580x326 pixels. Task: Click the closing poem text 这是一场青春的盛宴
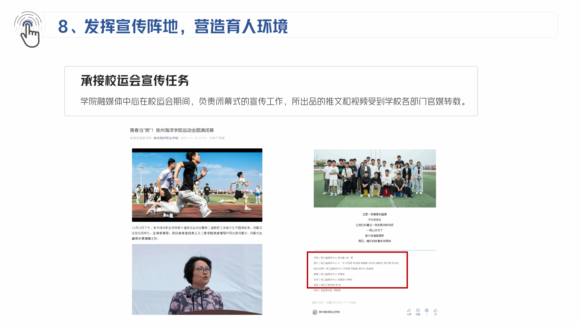click(x=375, y=214)
